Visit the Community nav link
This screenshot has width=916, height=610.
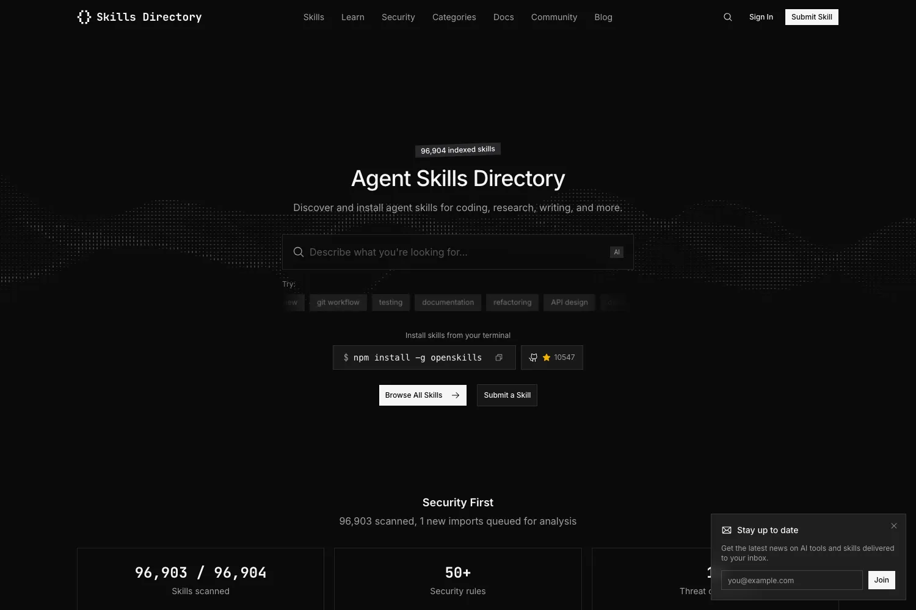(x=554, y=17)
